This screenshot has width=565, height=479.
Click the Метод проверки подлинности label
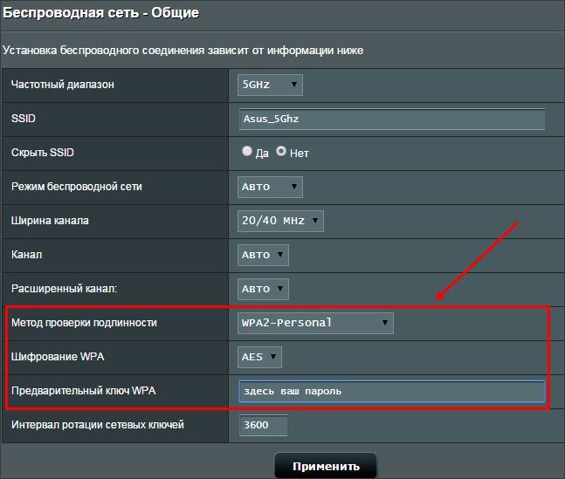point(84,323)
